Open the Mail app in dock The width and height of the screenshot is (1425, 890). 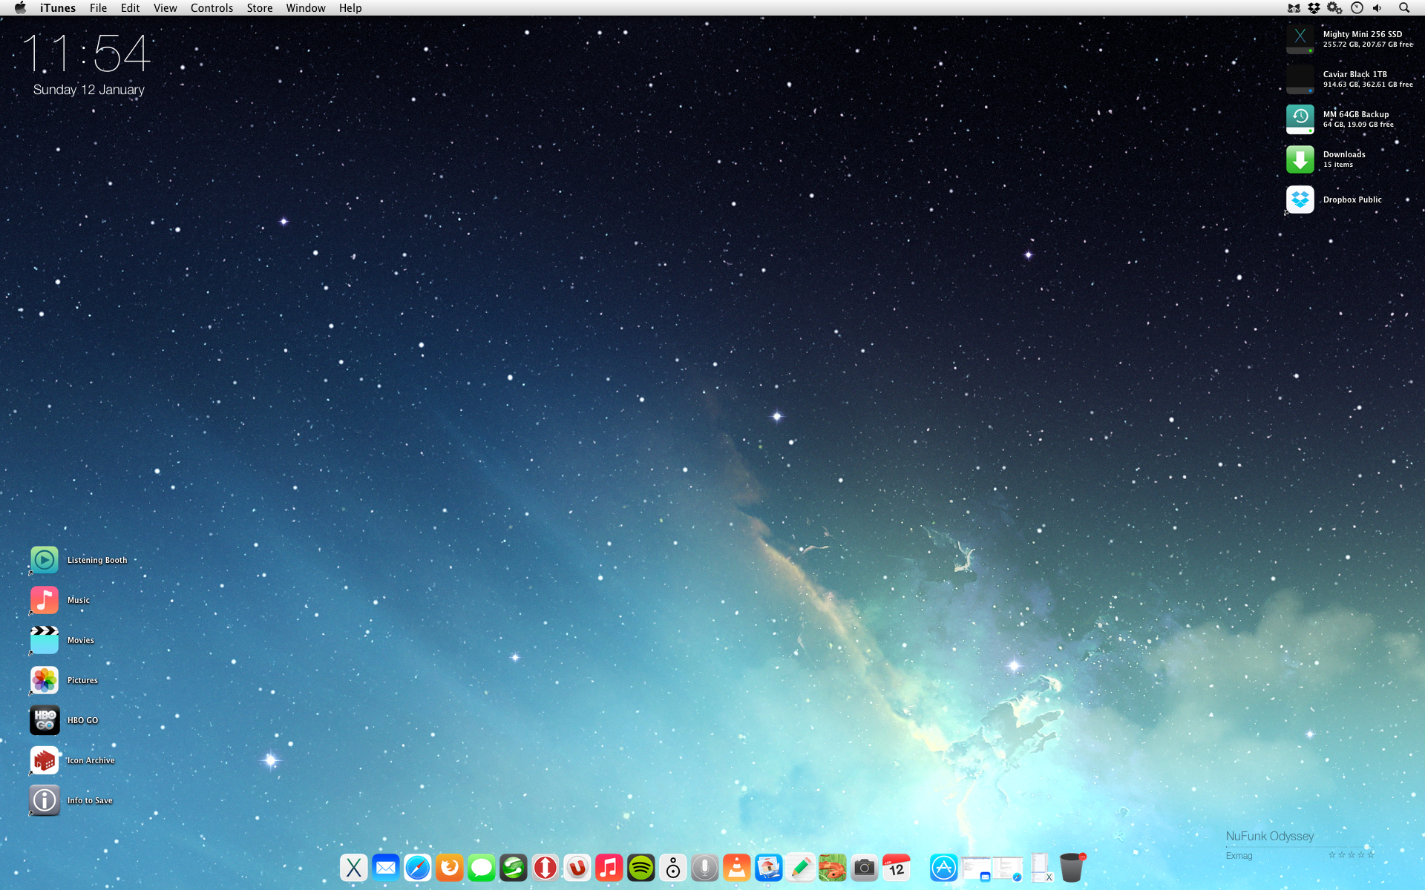385,867
